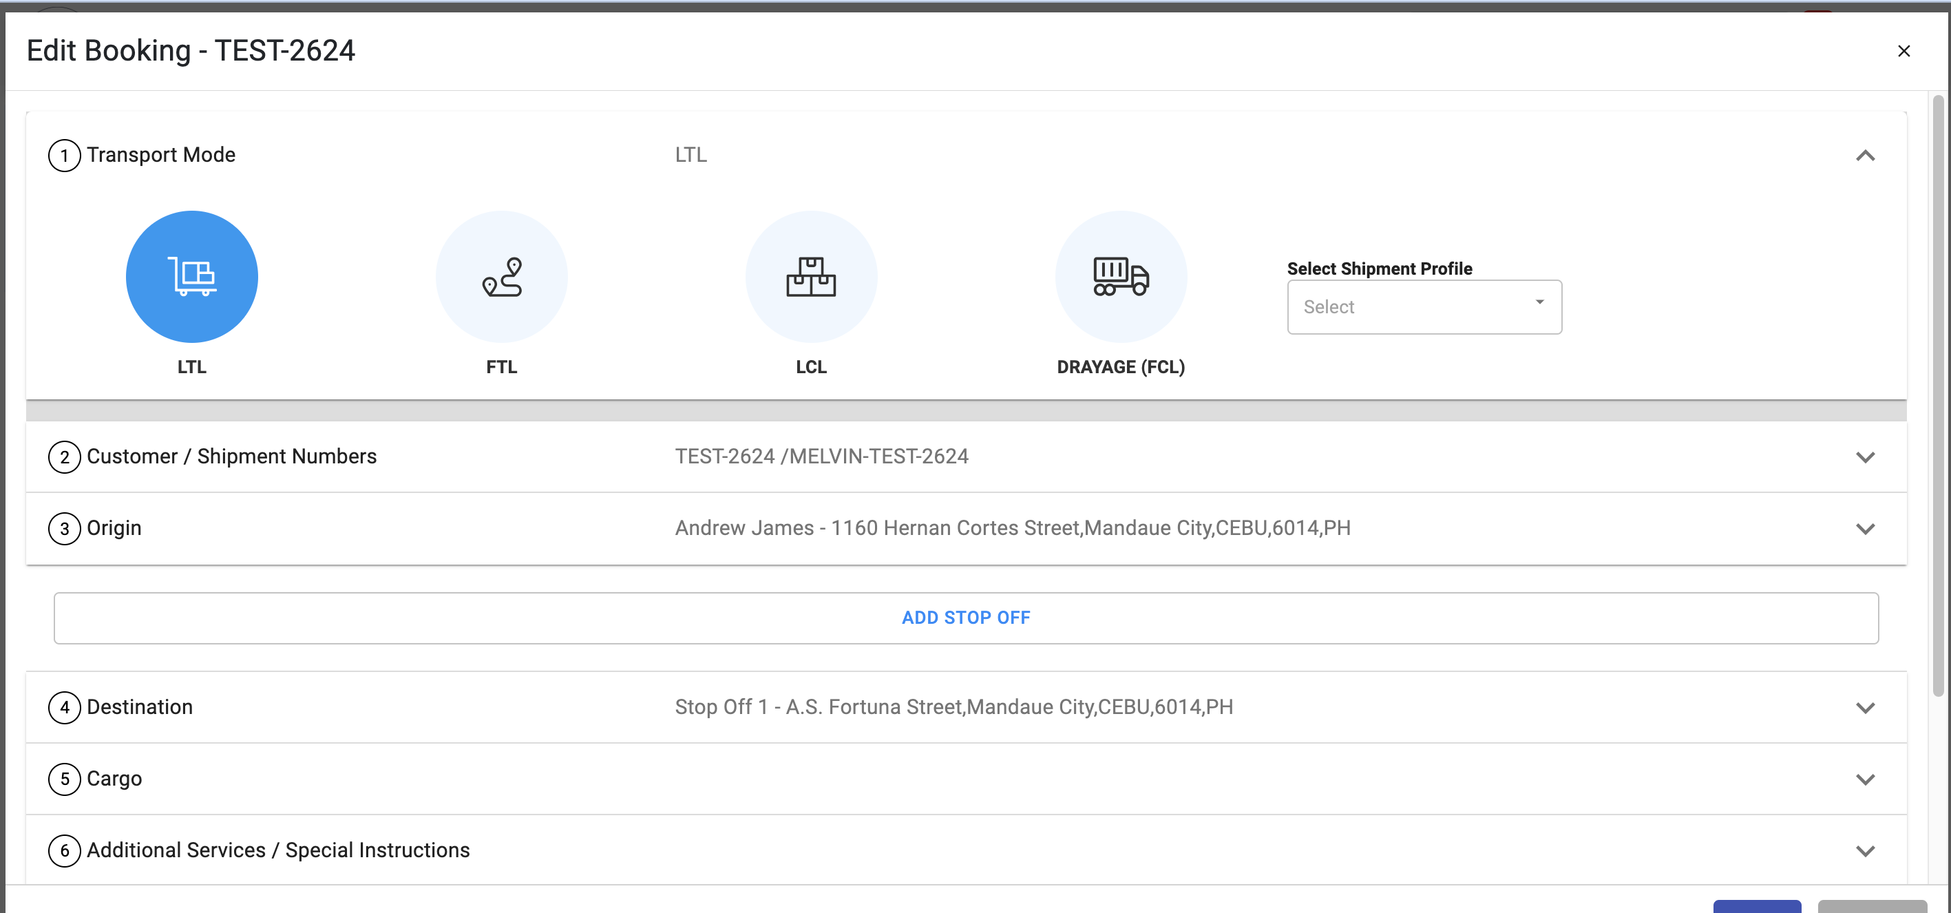Expand the Cargo section chevron
This screenshot has height=913, width=1951.
click(1866, 779)
